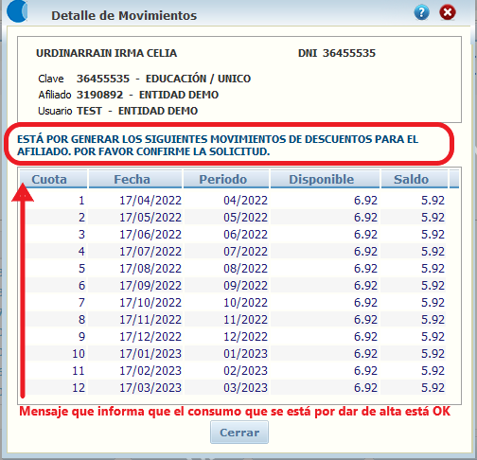Select the last row, cuota 12, dated 17/03/2023

click(236, 388)
